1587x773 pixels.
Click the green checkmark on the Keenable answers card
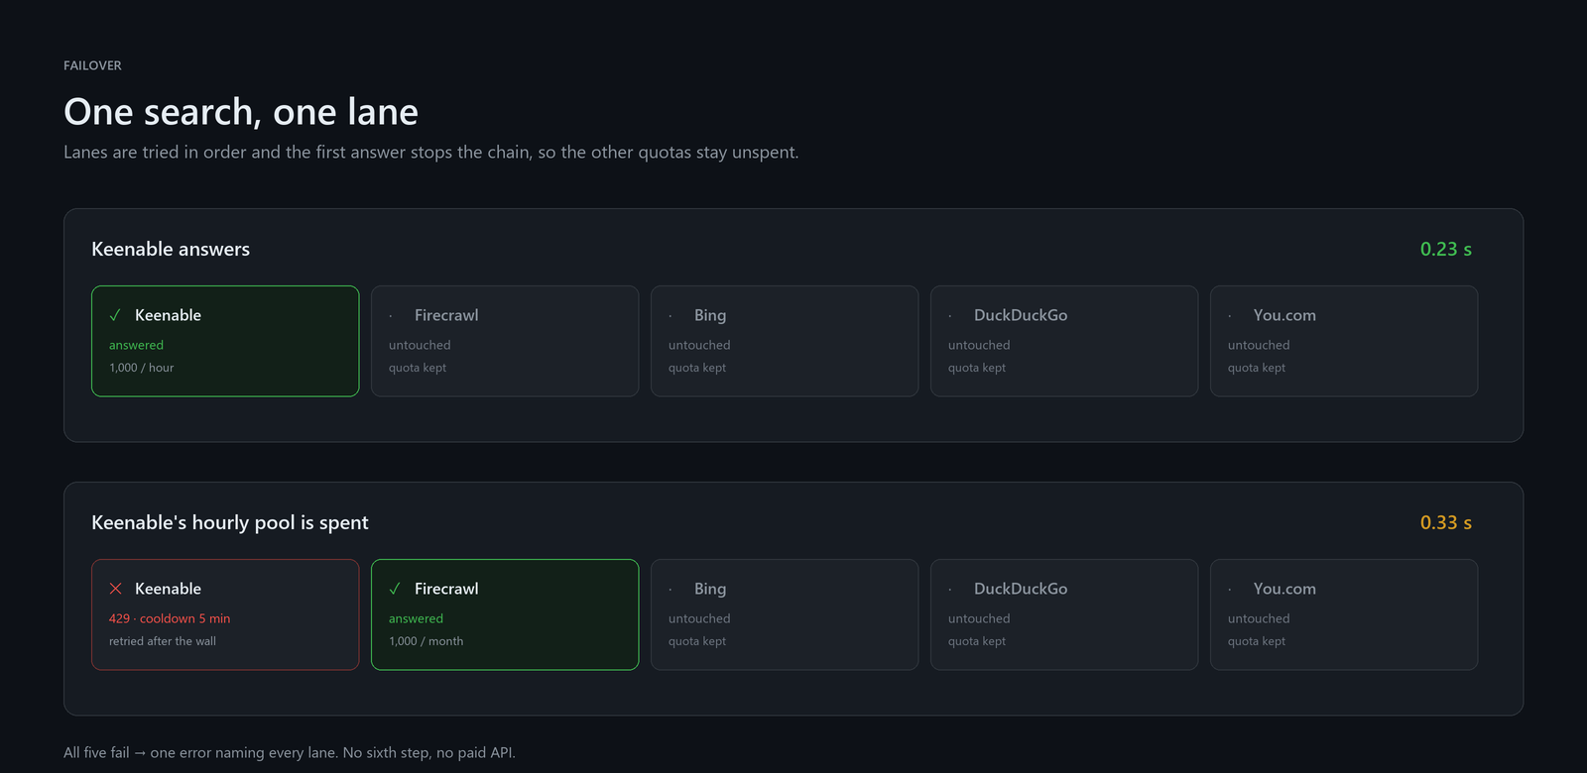coord(115,315)
